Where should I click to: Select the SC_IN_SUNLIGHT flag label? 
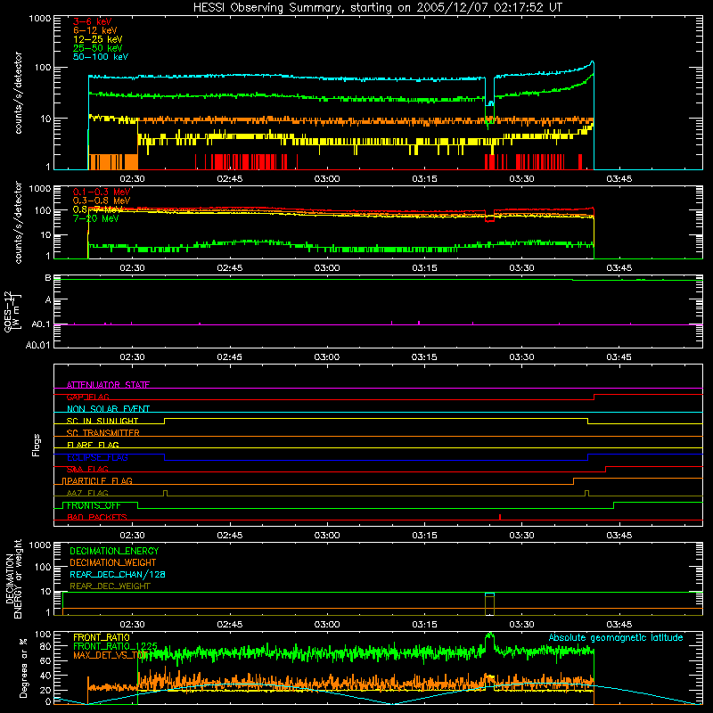point(102,421)
